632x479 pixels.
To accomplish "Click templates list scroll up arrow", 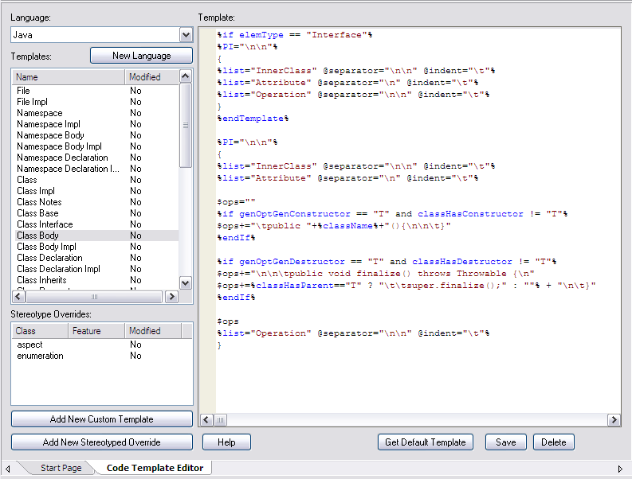I will tap(186, 76).
